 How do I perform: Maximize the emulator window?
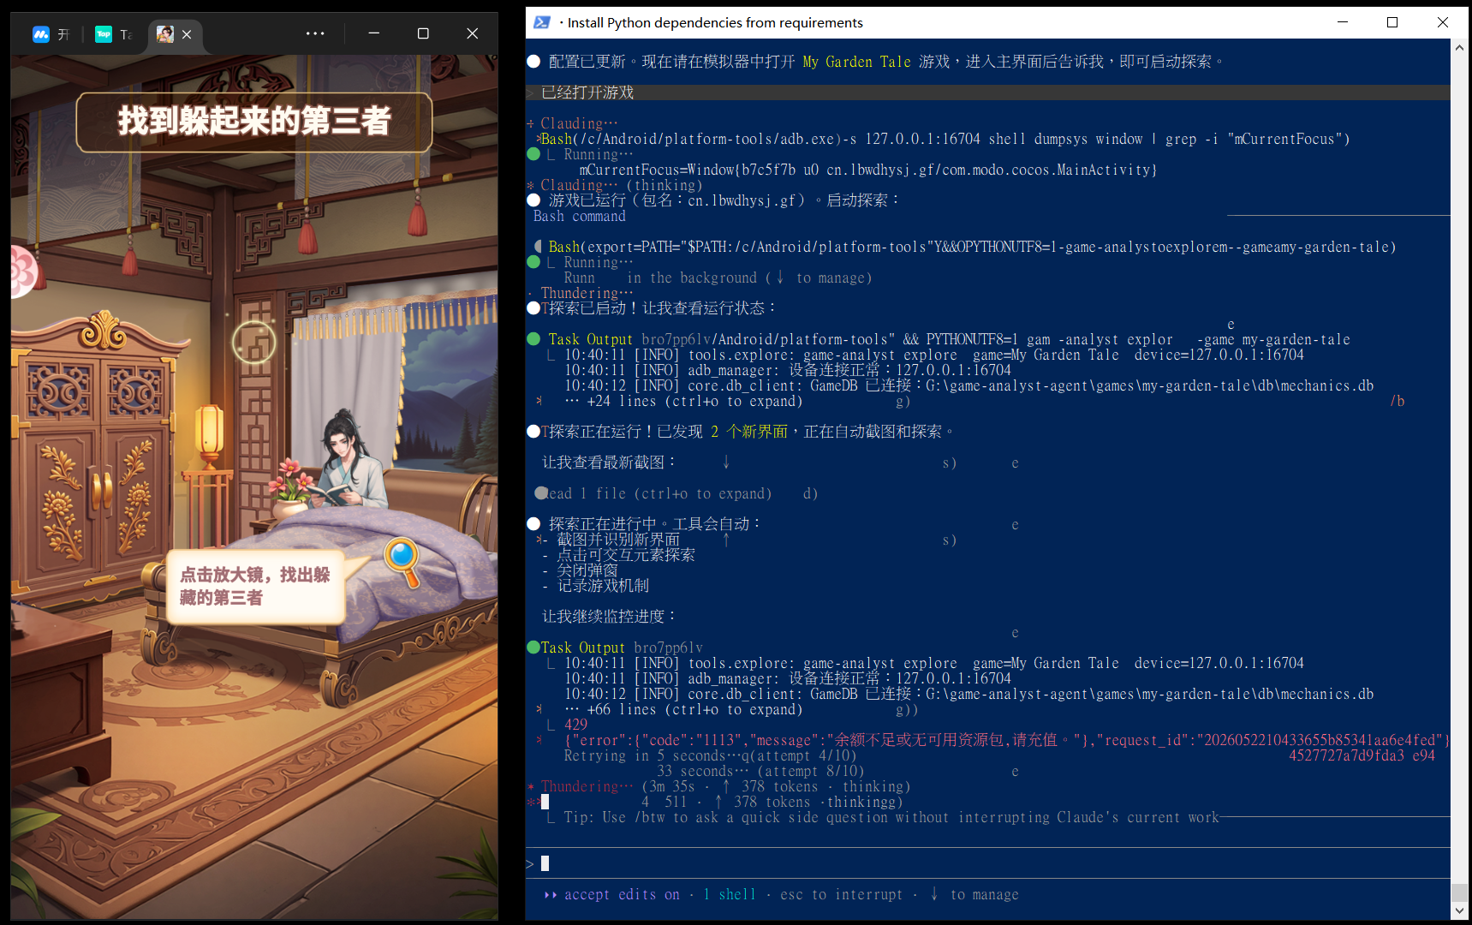(423, 33)
